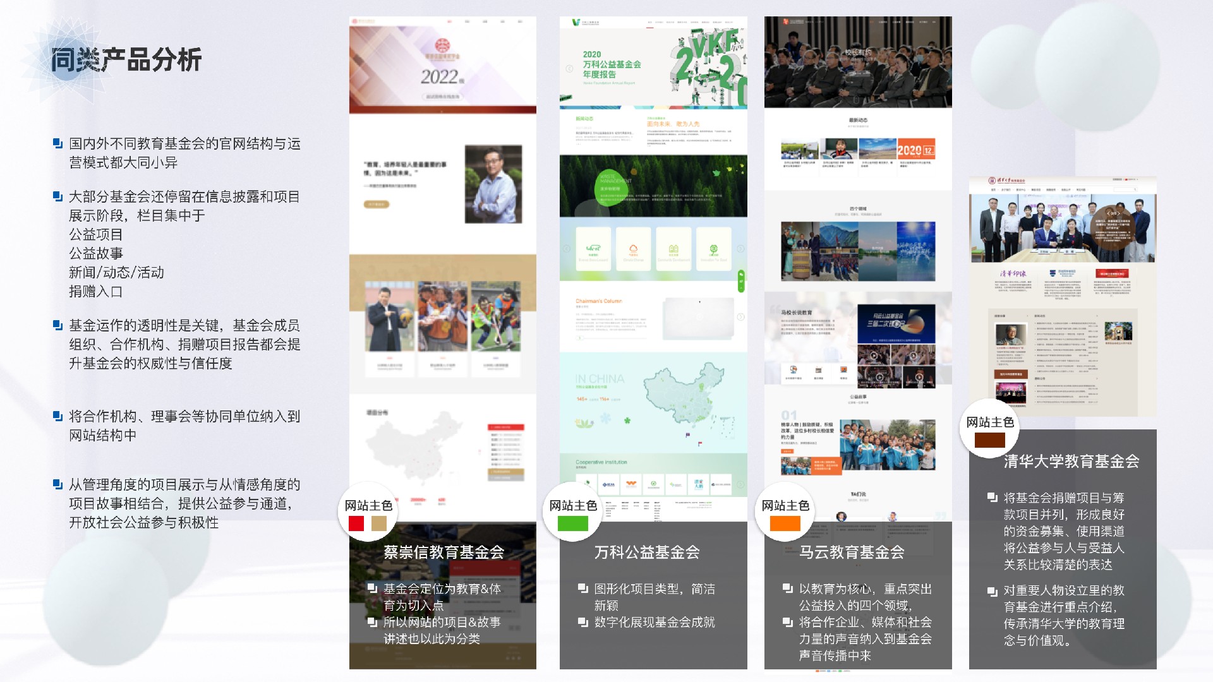1213x682 pixels.
Task: Click the 2022 banner in 蔡崇信 site screenshot
Action: [443, 69]
